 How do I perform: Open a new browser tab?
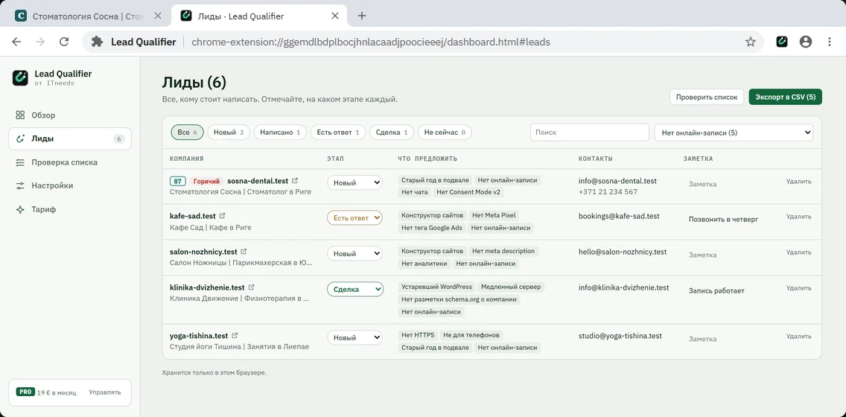(362, 16)
